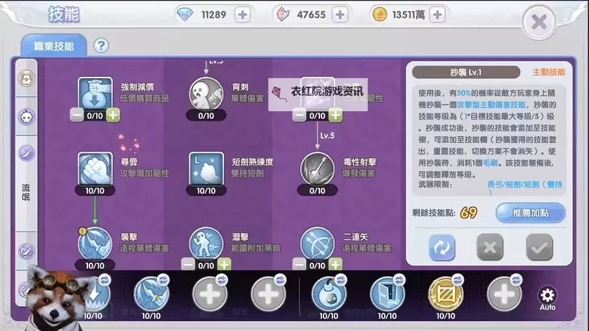
Task: Add gold with the plus beside 13511萬
Action: click(x=437, y=15)
